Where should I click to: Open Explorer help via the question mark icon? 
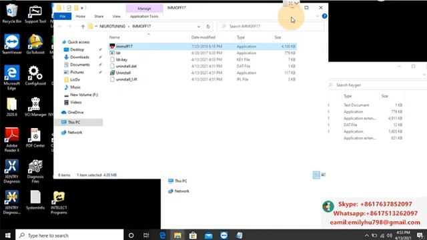(x=324, y=16)
